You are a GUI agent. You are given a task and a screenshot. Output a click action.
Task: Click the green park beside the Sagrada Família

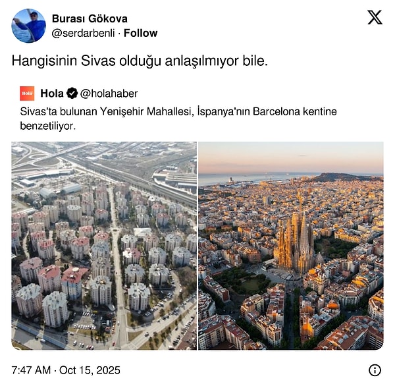tap(240, 281)
